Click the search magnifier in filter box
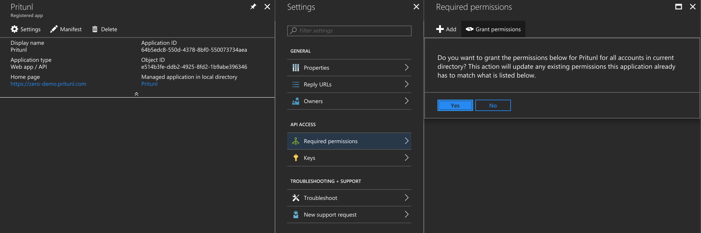The image size is (701, 233). 293,31
